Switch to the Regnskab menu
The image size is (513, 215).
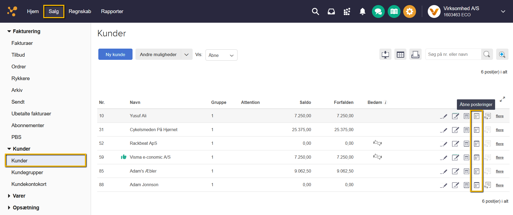(80, 11)
